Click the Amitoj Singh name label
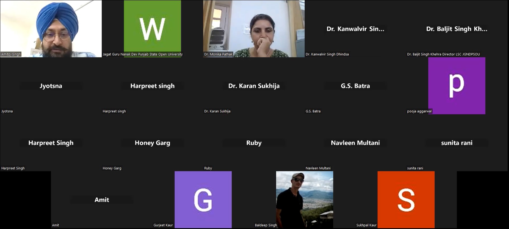The height and width of the screenshot is (229, 509). click(11, 54)
